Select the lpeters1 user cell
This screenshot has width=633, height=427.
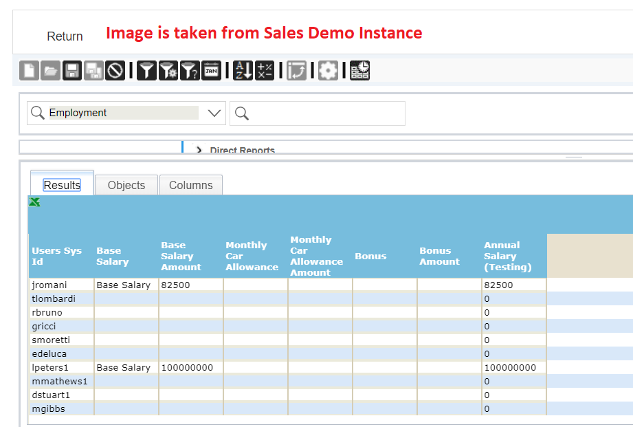click(61, 367)
